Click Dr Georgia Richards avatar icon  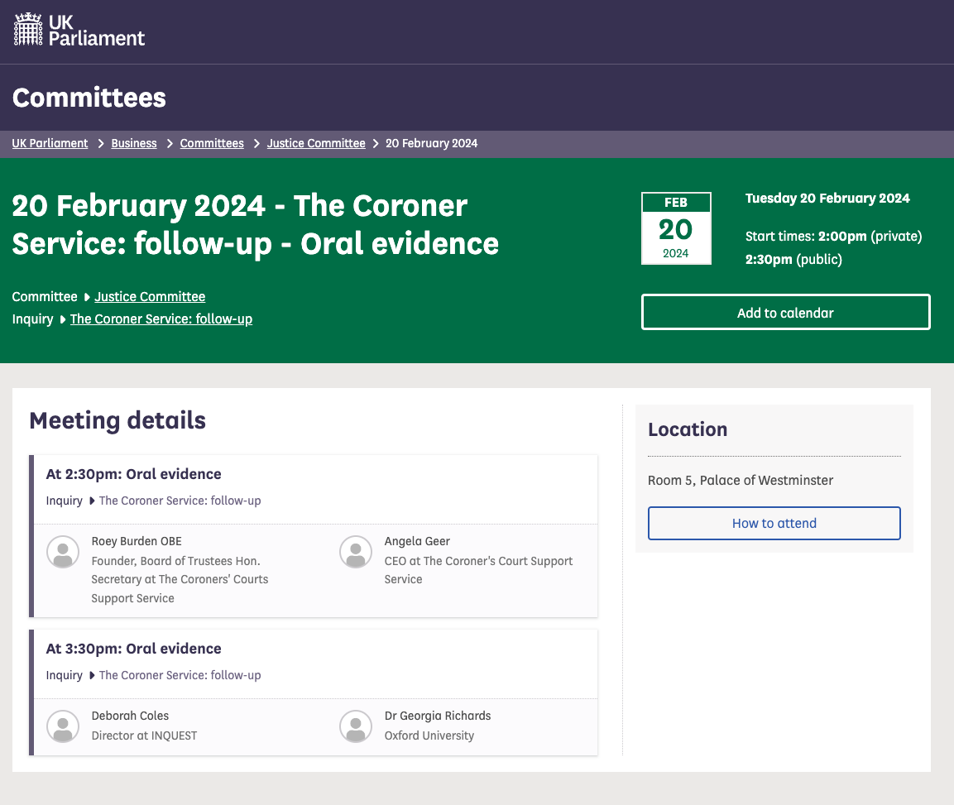click(x=356, y=726)
